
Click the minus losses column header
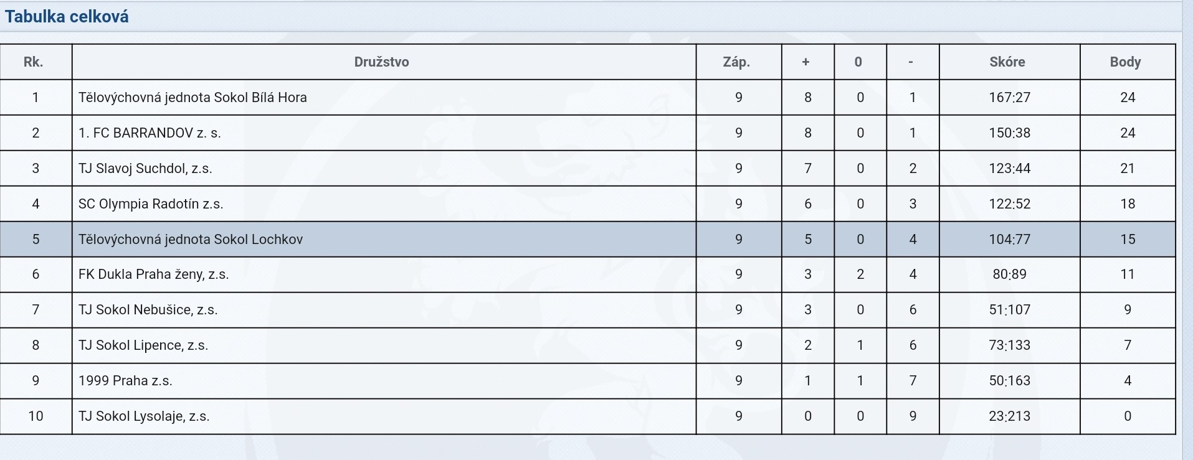click(911, 62)
